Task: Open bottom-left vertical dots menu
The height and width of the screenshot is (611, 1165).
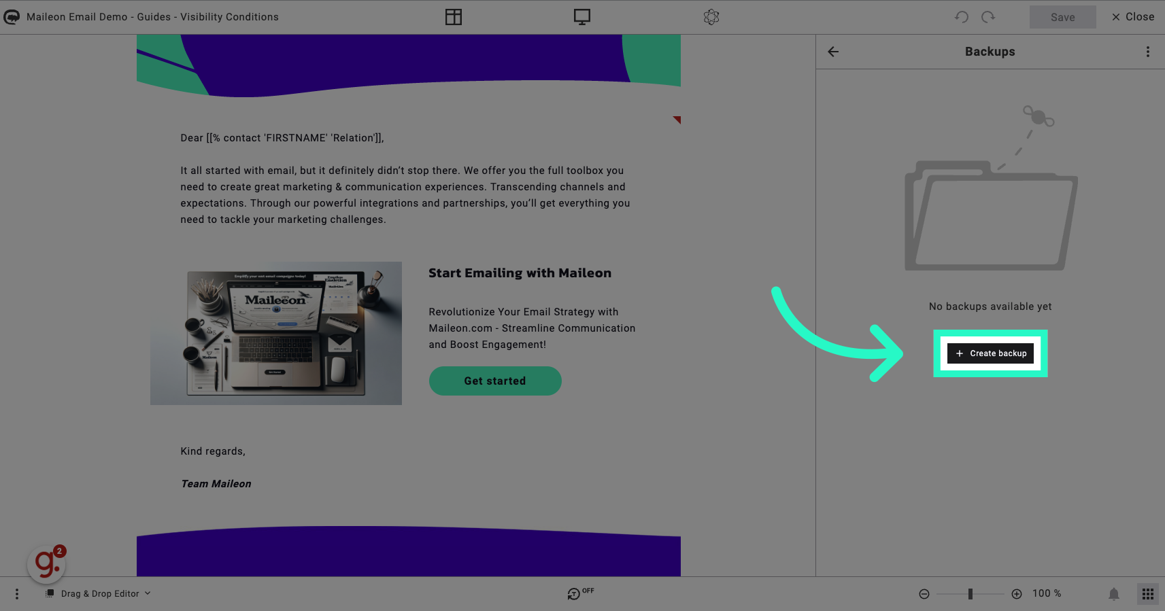Action: (x=17, y=594)
